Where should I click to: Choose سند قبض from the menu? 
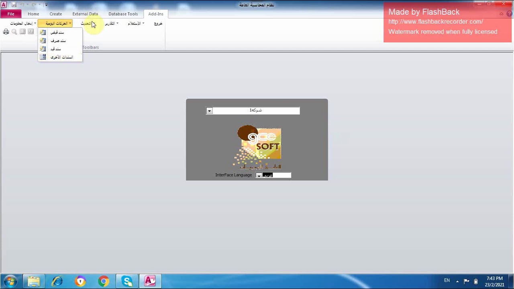click(x=60, y=33)
